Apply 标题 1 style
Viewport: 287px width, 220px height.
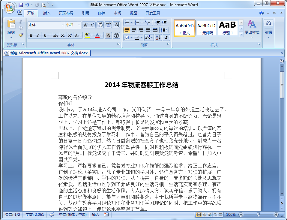coord(228,28)
